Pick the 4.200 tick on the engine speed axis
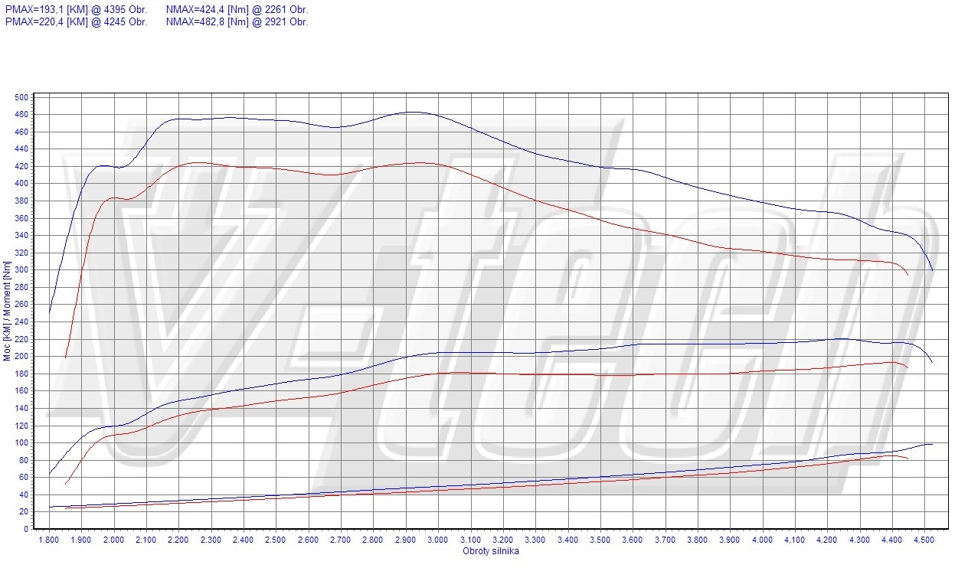This screenshot has height=568, width=968. click(x=827, y=540)
